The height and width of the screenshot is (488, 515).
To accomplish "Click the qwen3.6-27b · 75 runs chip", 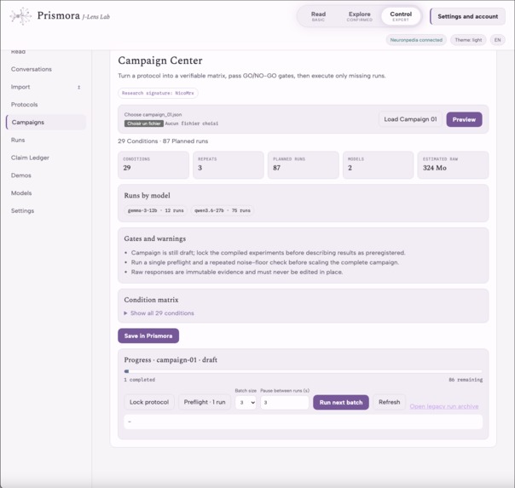I will point(223,210).
